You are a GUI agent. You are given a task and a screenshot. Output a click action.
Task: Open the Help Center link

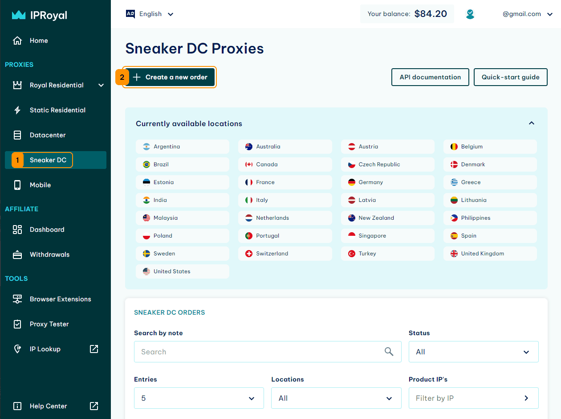tap(56, 406)
